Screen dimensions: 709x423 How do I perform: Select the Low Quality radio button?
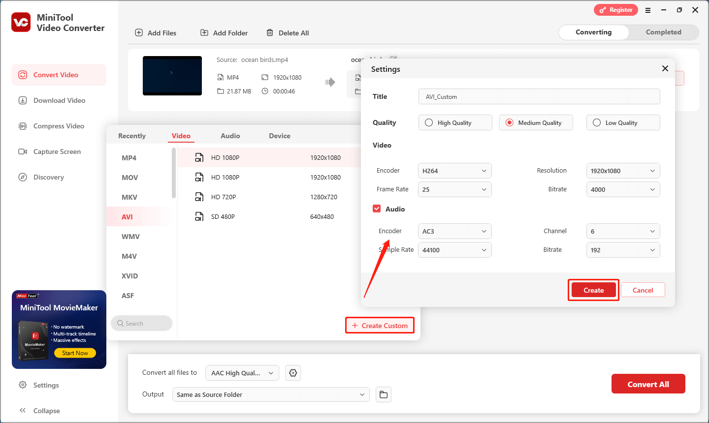(597, 122)
